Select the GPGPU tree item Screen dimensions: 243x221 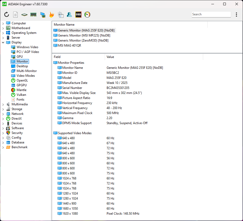[19, 85]
